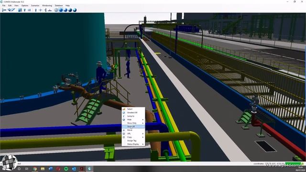306x172 pixels.
Task: Open the Help menu
Action: tap(67, 5)
